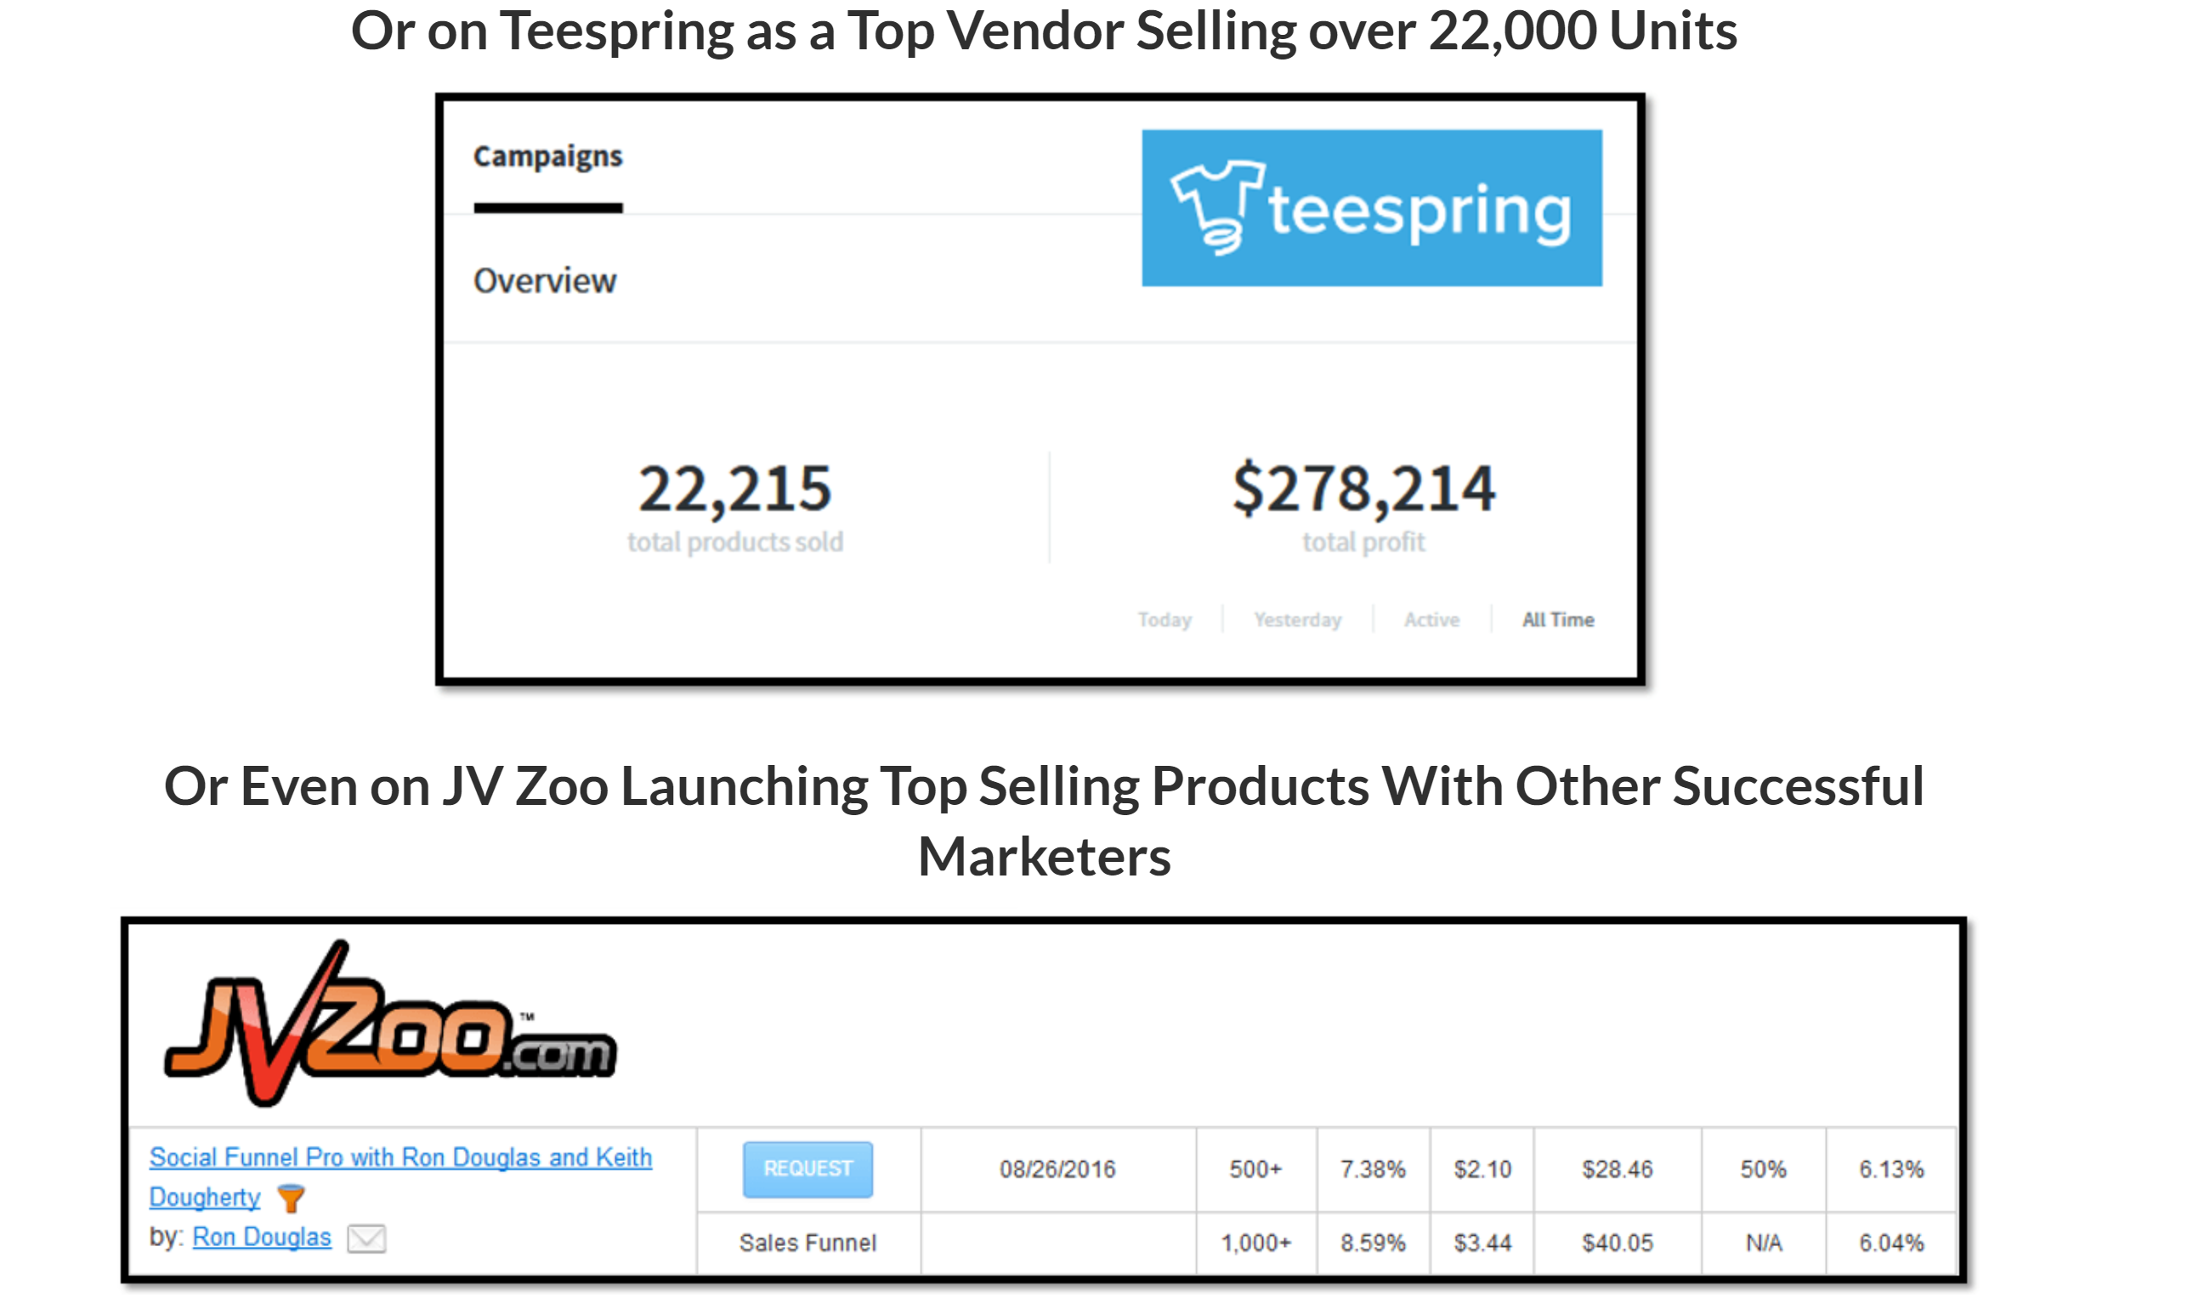Click the envelope icon next to Ron Douglas
Viewport: 2210px width, 1309px height.
point(366,1238)
